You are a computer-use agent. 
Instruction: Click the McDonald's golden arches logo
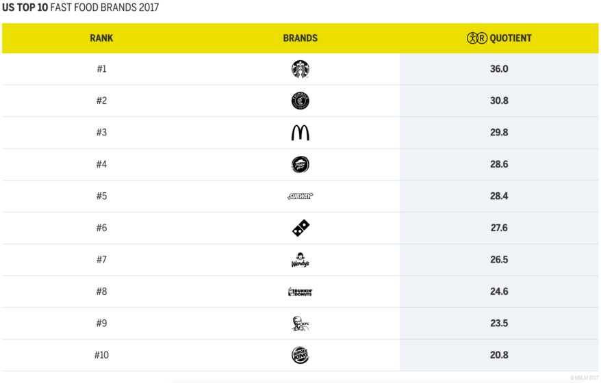pyautogui.click(x=300, y=133)
